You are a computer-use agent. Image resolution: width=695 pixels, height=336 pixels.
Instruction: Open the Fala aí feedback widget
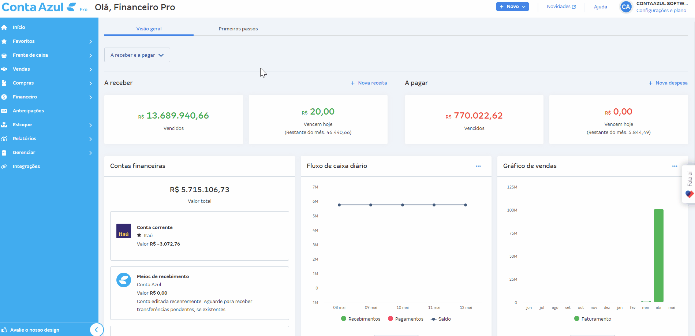point(689,184)
